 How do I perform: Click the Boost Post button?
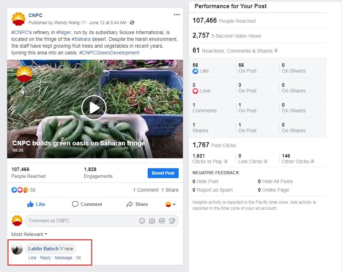pyautogui.click(x=163, y=173)
